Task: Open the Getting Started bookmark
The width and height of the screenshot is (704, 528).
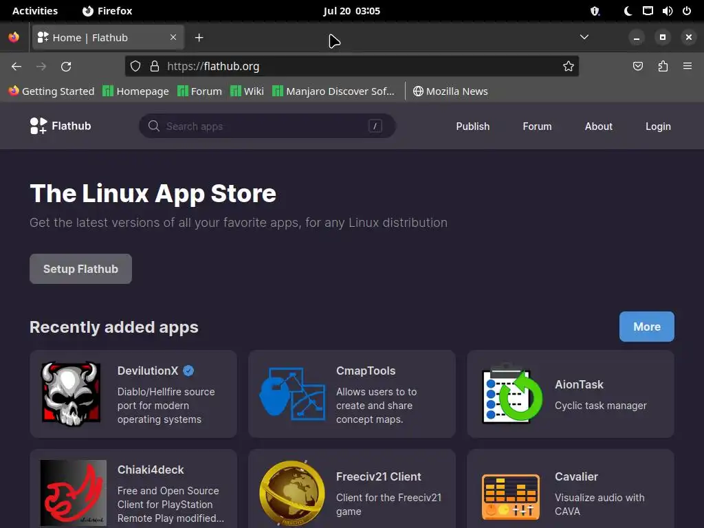Action: click(x=52, y=91)
